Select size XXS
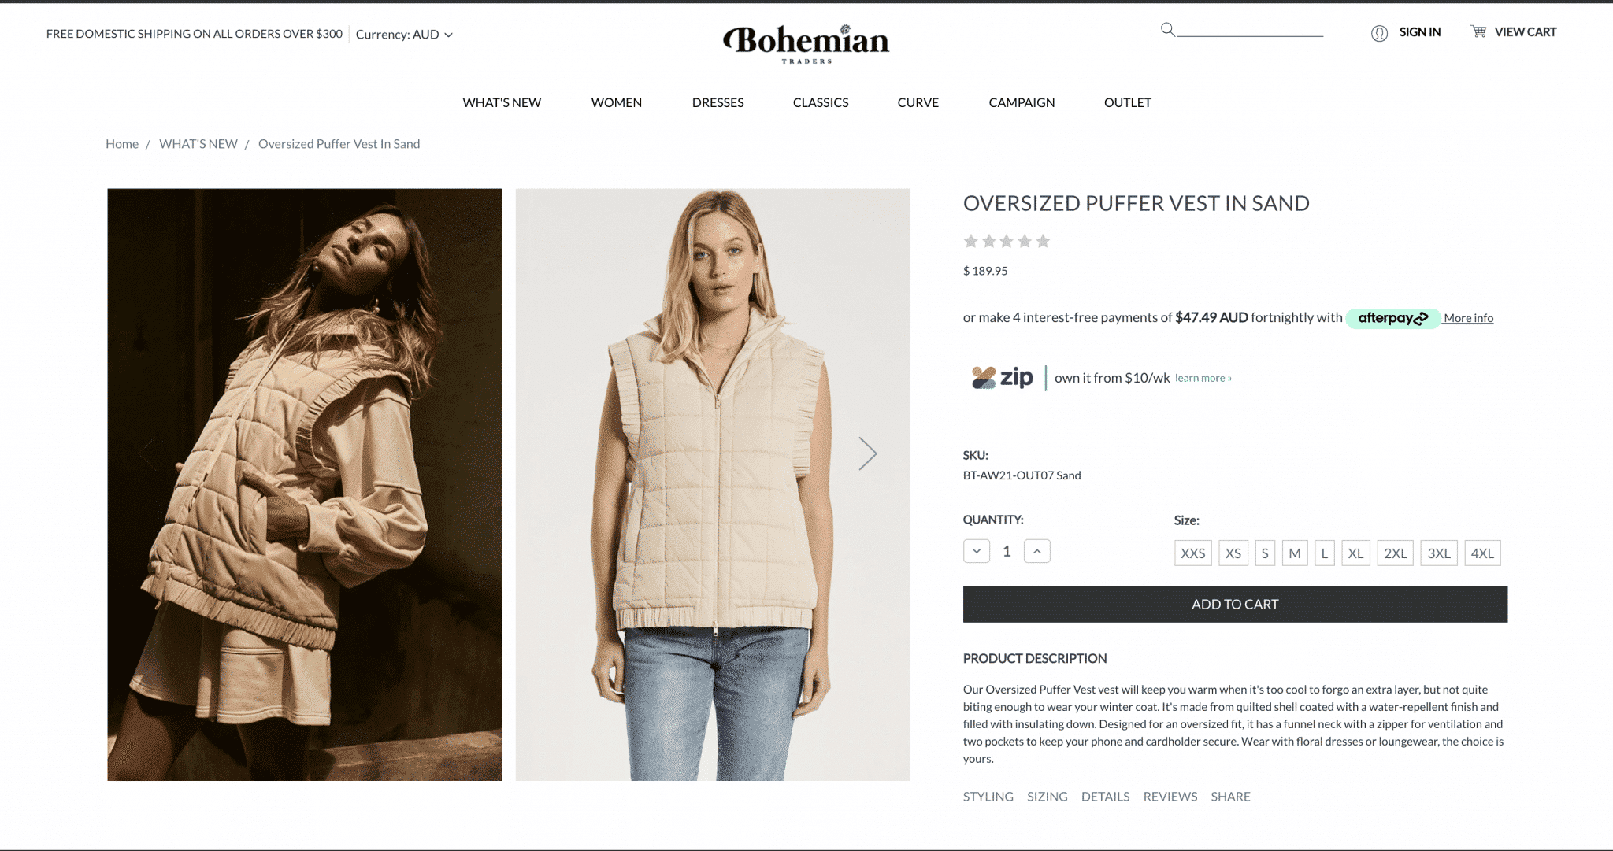 click(x=1192, y=553)
